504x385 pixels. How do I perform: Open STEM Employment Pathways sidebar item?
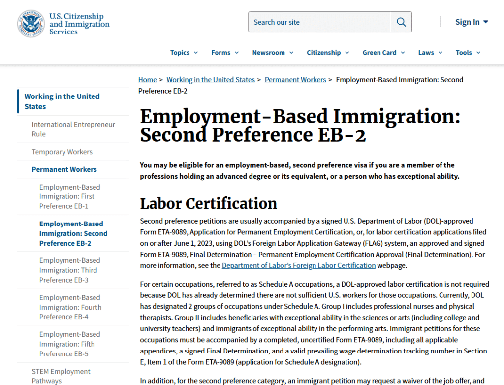[61, 376]
